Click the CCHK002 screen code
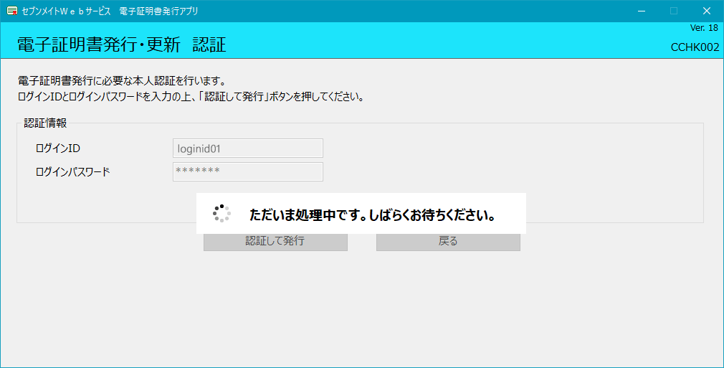Screen dimensions: 724x368 tap(695, 47)
